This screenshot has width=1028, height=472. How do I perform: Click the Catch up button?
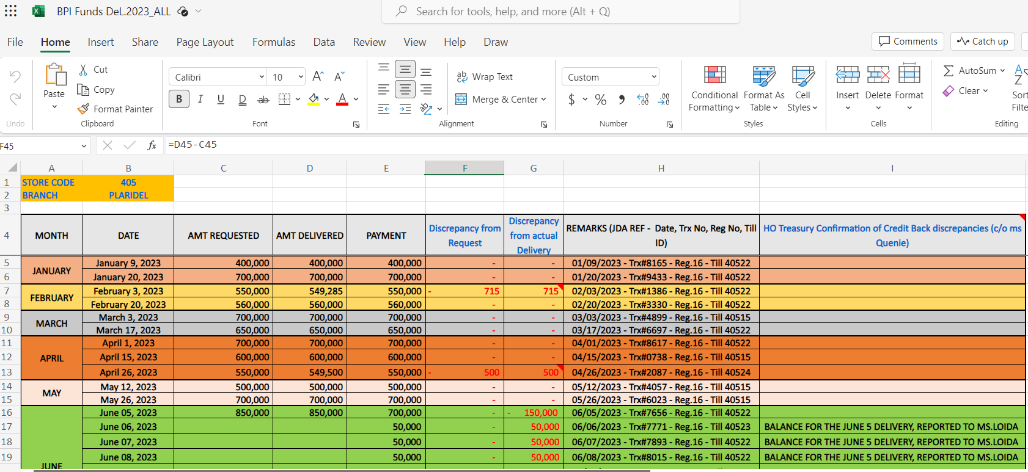pos(983,42)
